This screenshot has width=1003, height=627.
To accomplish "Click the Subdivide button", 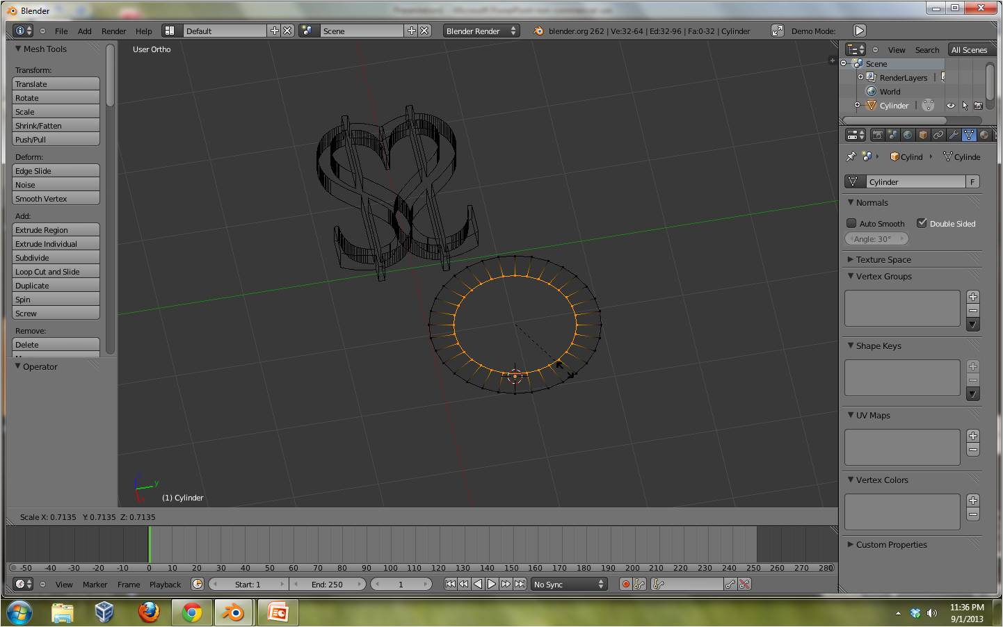I will pyautogui.click(x=56, y=257).
